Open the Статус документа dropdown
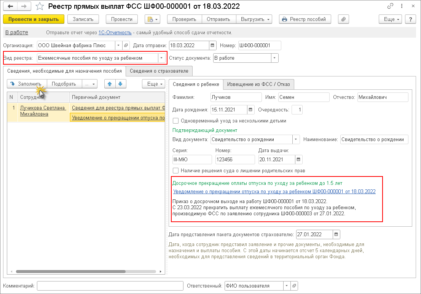Screen dimensions: 421x294 (x=274, y=58)
